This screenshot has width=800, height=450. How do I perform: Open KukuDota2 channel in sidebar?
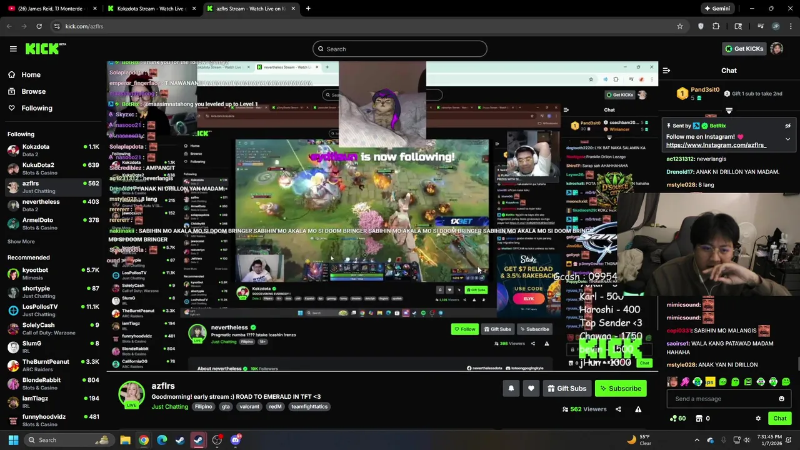[x=53, y=169]
